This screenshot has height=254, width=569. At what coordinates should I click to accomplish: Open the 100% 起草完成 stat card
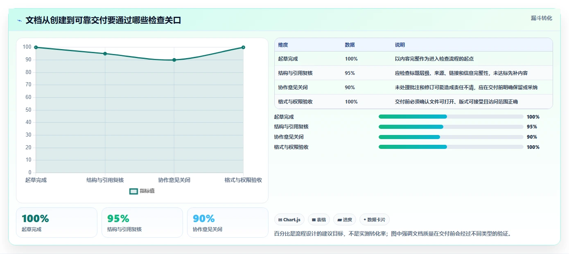click(56, 223)
